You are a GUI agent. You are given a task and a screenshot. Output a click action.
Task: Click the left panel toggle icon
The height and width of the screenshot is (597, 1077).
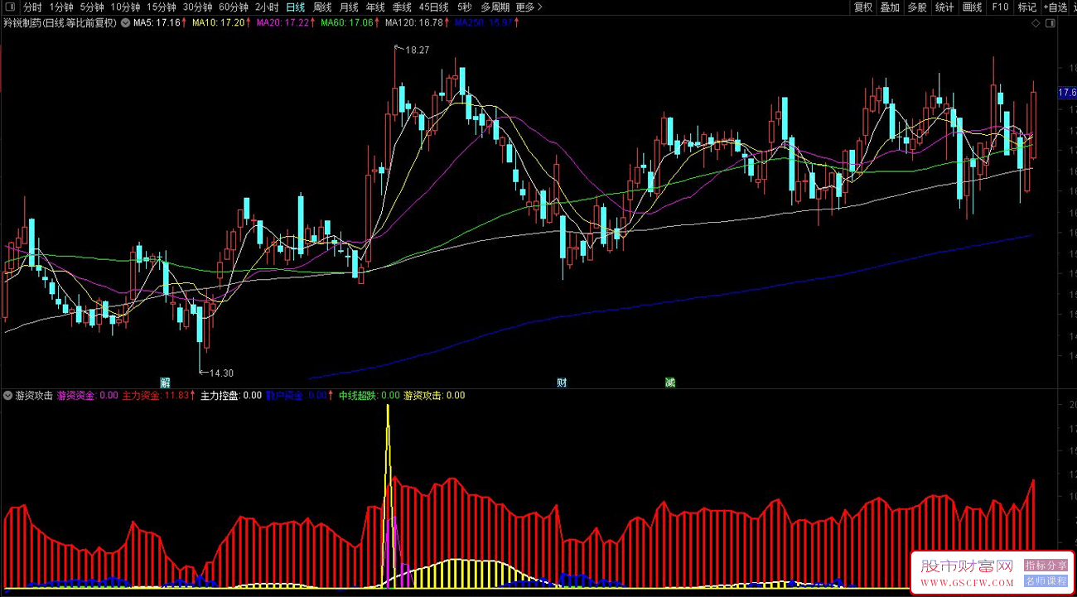pyautogui.click(x=9, y=7)
